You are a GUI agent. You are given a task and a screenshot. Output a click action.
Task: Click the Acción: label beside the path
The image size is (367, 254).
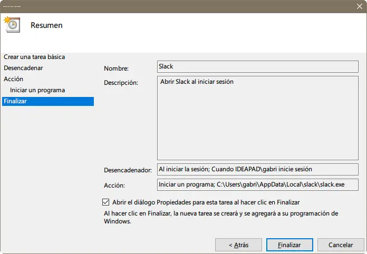[x=114, y=185]
